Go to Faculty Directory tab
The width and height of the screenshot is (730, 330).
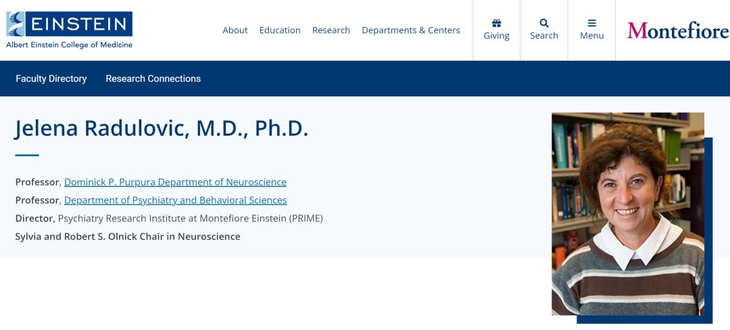(51, 79)
